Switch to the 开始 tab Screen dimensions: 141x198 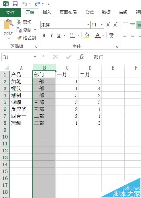30,12
